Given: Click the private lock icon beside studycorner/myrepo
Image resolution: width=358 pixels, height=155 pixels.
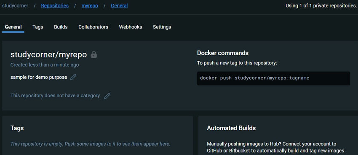Looking at the screenshot, I should click(94, 54).
